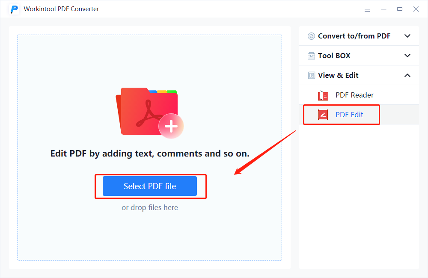Image resolution: width=428 pixels, height=278 pixels.
Task: Click the Tool BOX toolbox icon
Action: click(311, 56)
